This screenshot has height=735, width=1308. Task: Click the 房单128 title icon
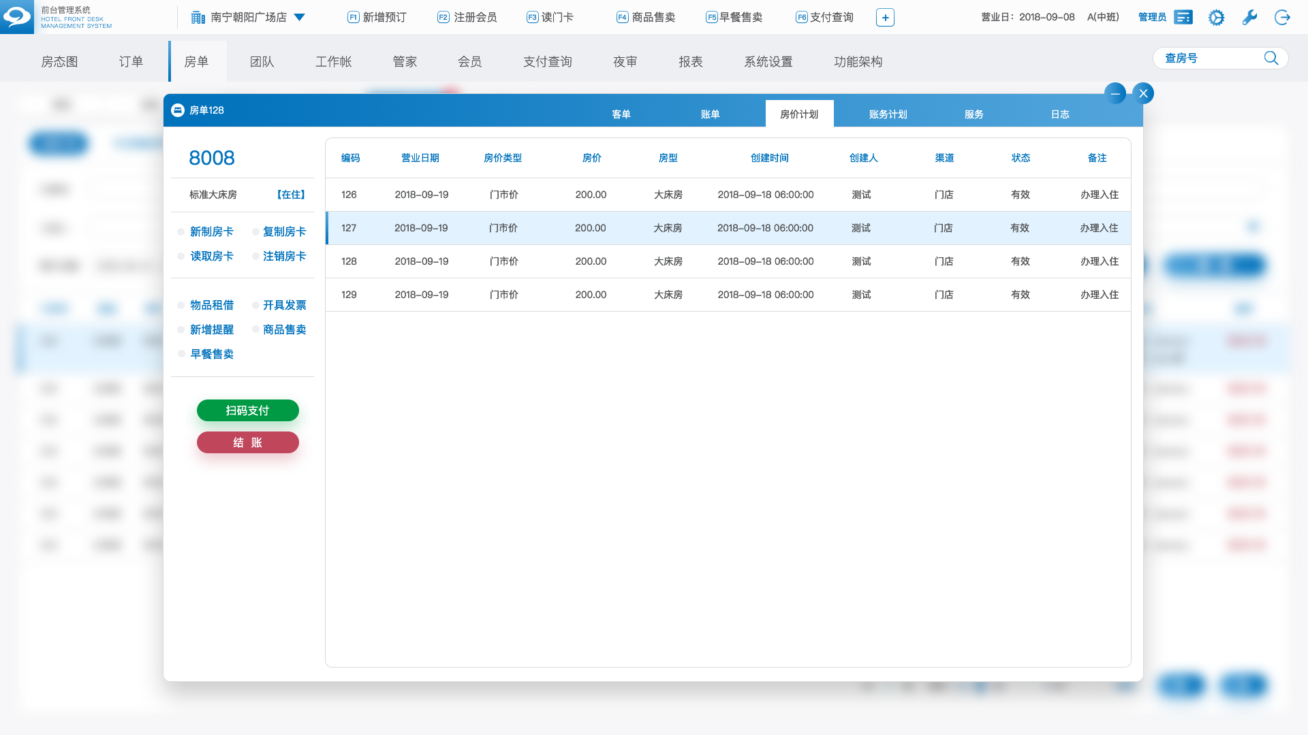(178, 110)
